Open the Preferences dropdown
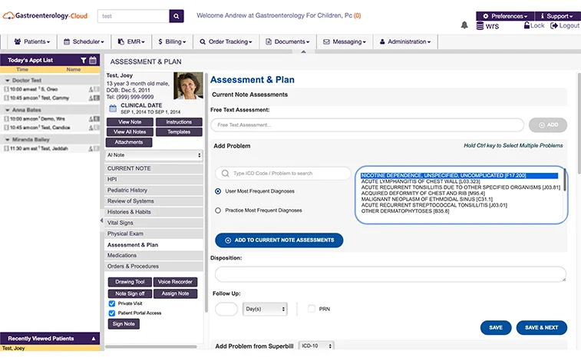This screenshot has height=358, width=581. tap(505, 16)
